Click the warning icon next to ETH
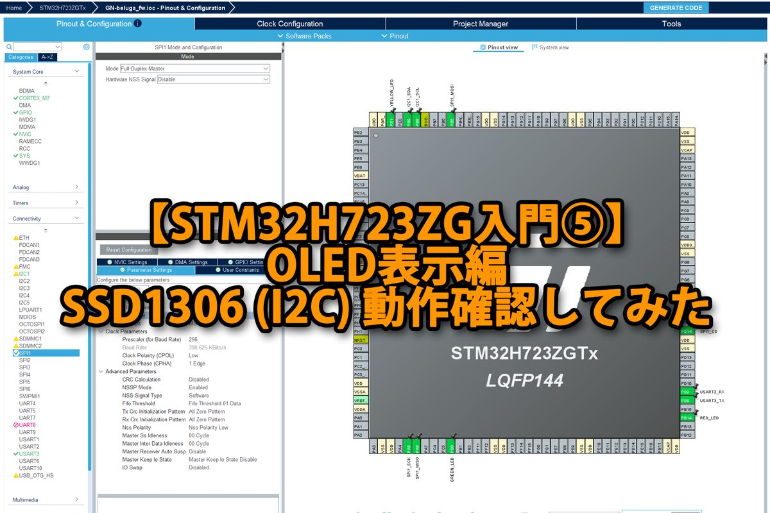Viewport: 770px width, 513px height. pos(16,238)
